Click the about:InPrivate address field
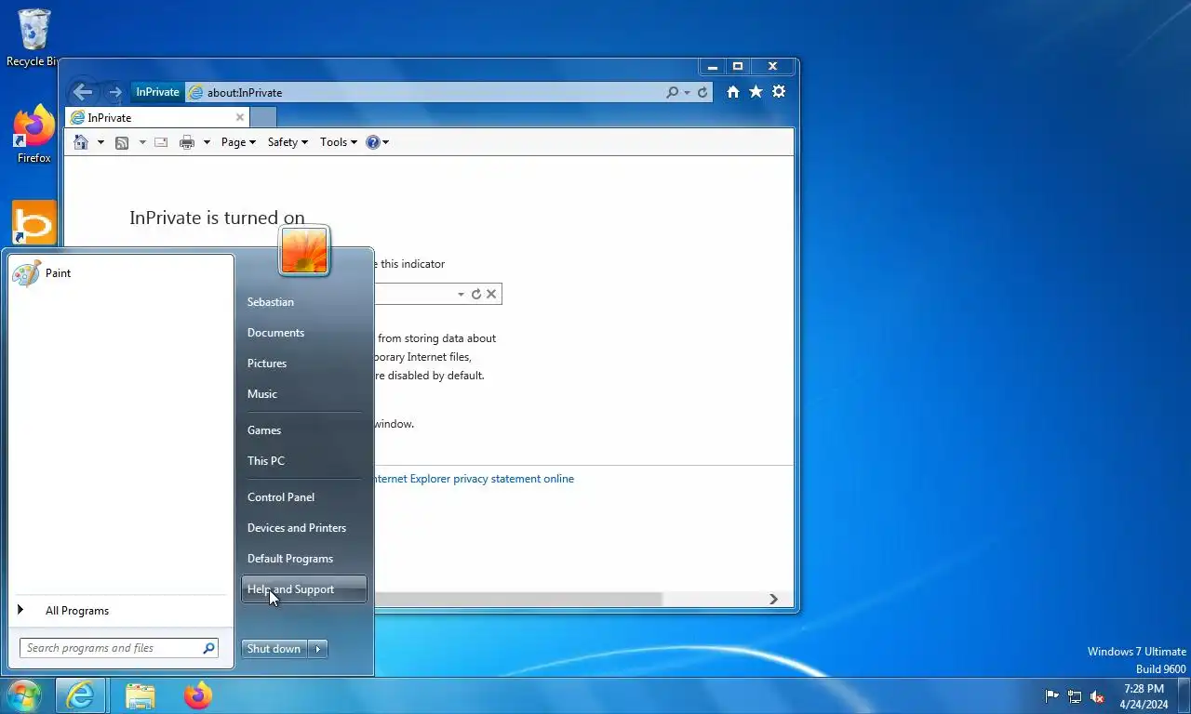 coord(425,92)
